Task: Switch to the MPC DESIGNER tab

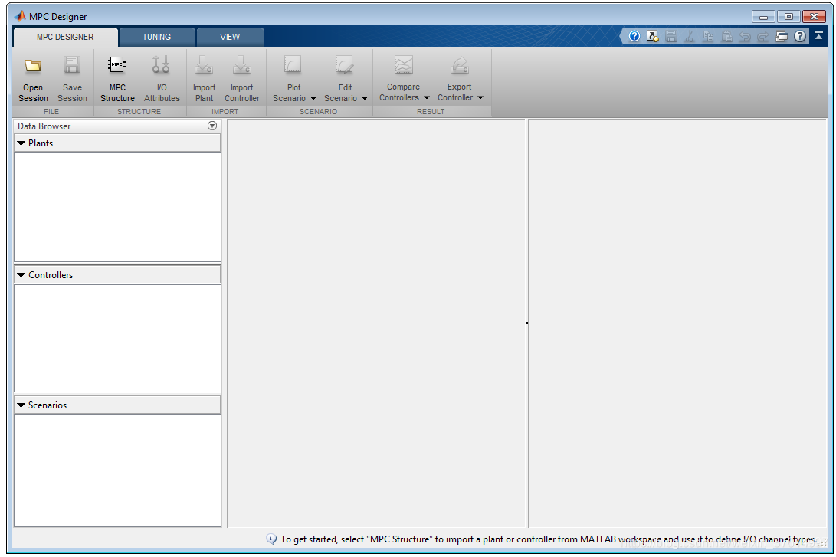Action: [x=65, y=37]
